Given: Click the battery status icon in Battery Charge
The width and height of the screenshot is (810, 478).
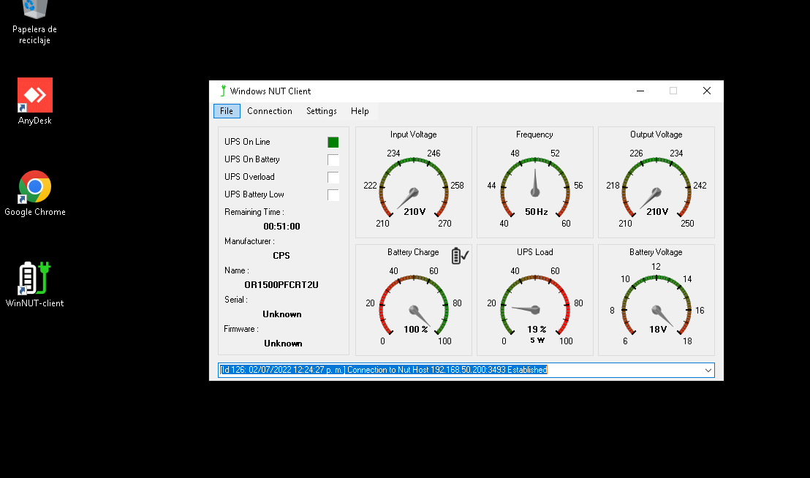Looking at the screenshot, I should [459, 255].
